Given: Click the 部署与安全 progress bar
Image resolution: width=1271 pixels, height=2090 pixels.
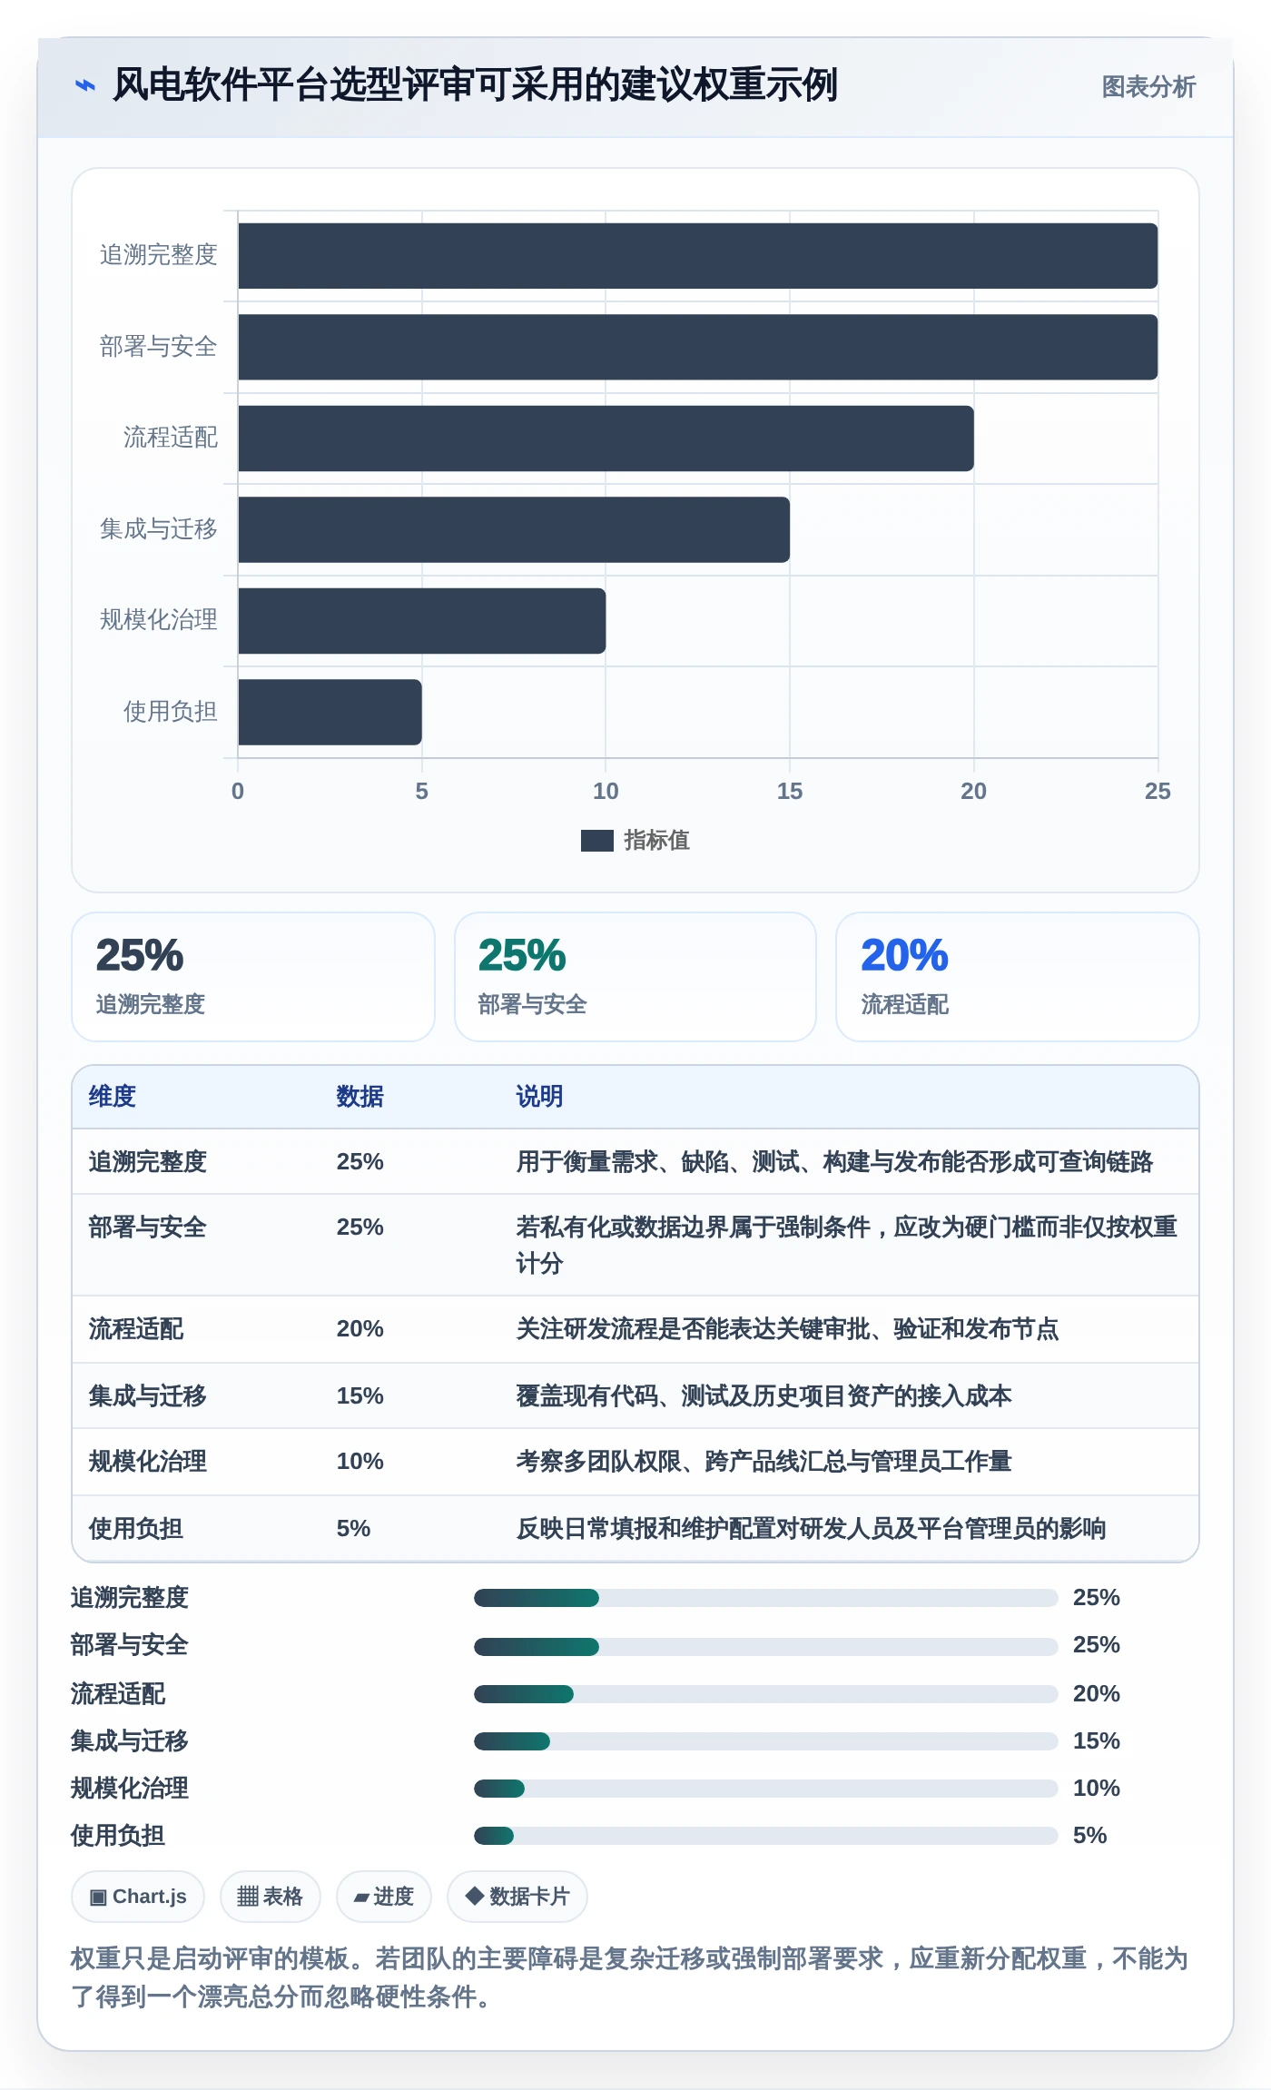Looking at the screenshot, I should pos(766,1646).
